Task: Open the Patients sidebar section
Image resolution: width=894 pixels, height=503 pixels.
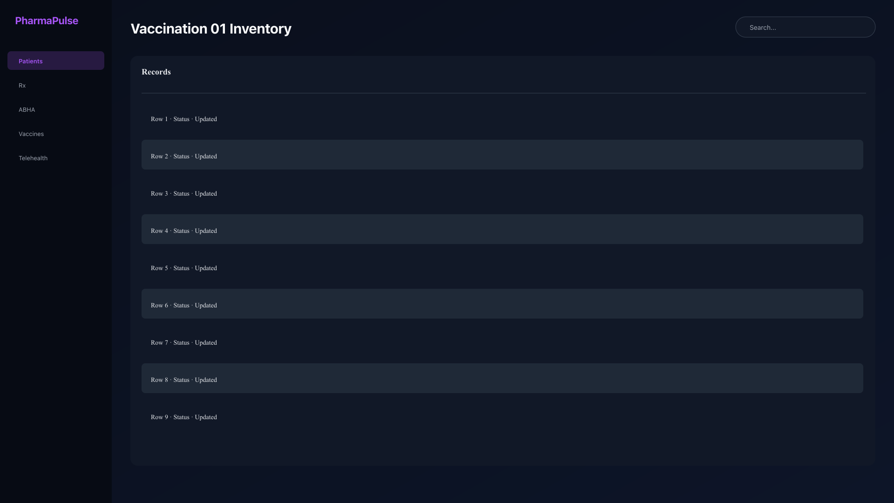Action: (x=56, y=61)
